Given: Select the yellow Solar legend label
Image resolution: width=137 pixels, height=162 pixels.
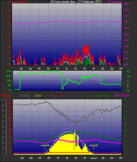Looking at the screenshot, I should tap(38, 95).
